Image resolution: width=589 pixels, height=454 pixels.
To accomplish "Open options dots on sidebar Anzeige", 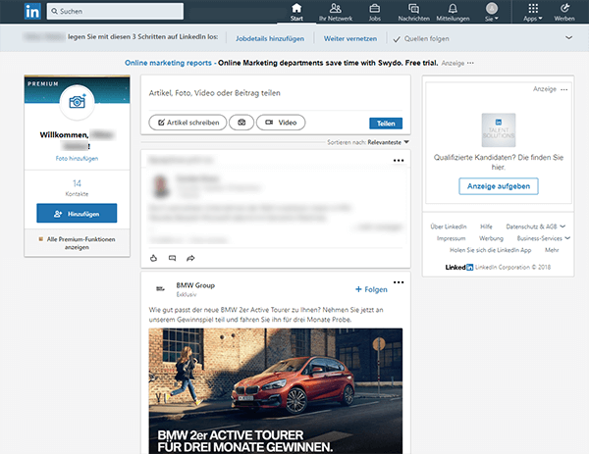I will tap(564, 89).
